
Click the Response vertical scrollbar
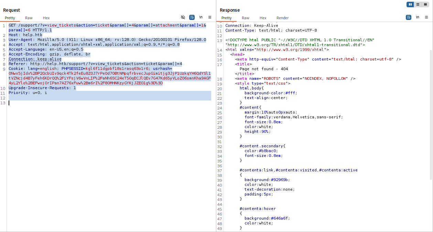[x=431, y=115]
